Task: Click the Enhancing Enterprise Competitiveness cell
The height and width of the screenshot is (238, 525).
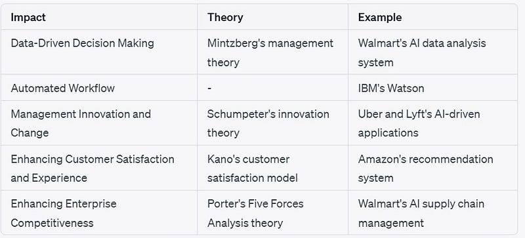Action: [x=99, y=213]
